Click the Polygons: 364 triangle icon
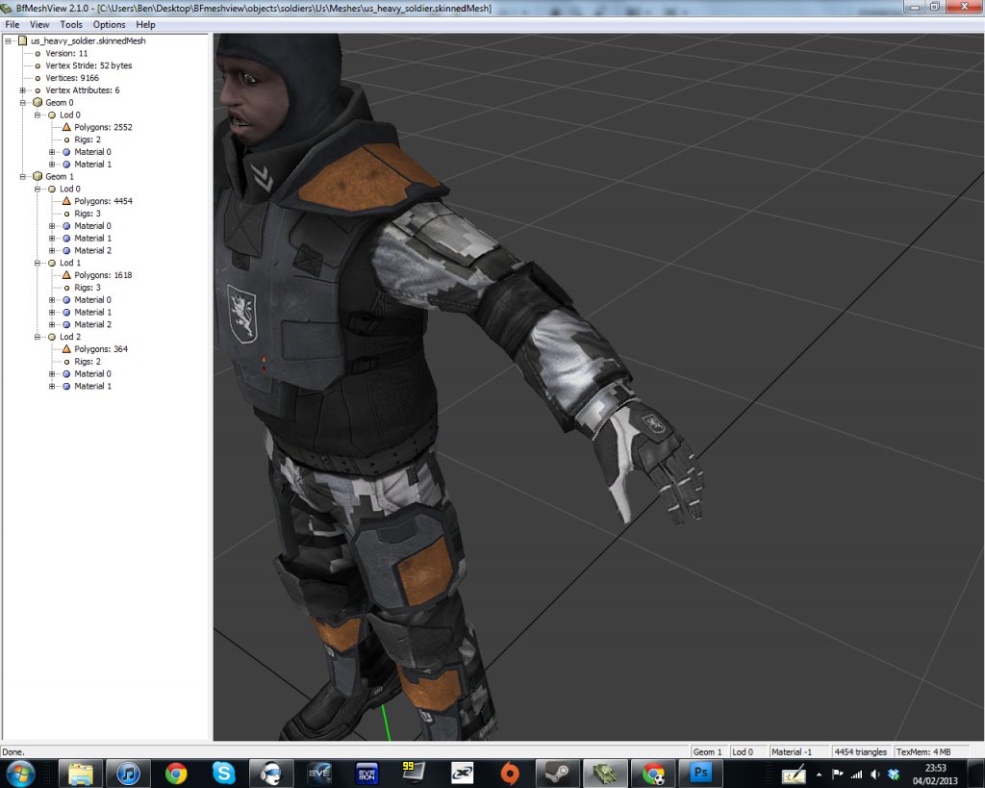 (66, 348)
